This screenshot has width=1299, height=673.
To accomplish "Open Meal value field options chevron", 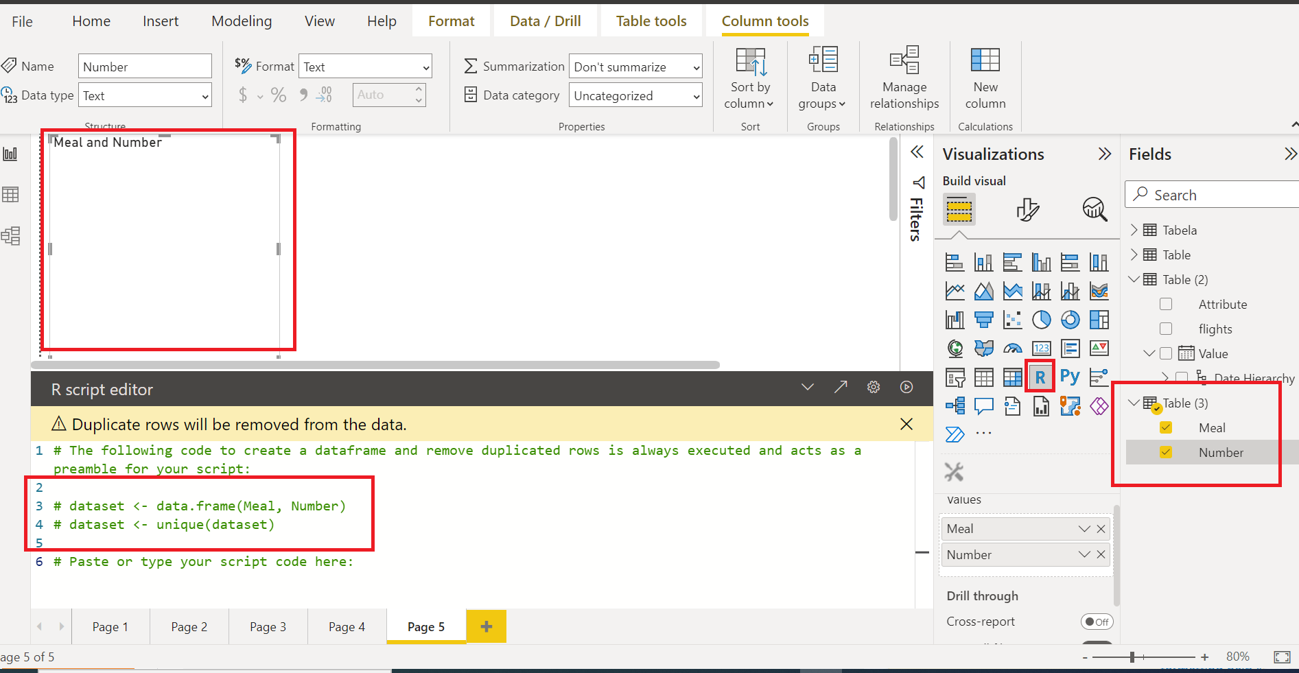I will 1084,529.
